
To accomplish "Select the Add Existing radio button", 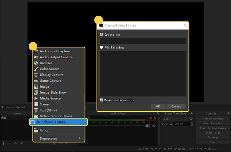I will click(x=102, y=47).
